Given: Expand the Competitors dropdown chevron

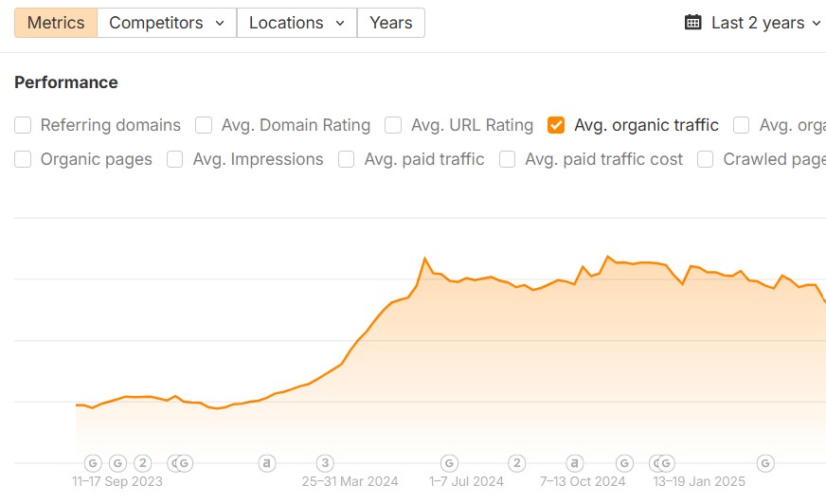Looking at the screenshot, I should (220, 23).
